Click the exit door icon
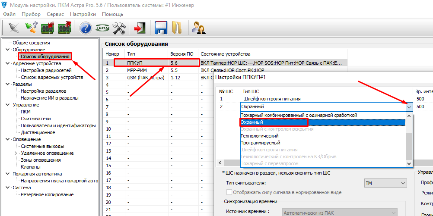The width and height of the screenshot is (433, 216). point(139,28)
